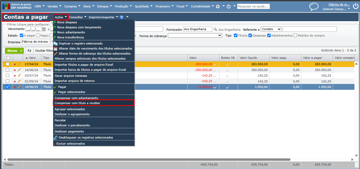
Task: Sort by the Valor líquido column header
Action: pos(253,58)
